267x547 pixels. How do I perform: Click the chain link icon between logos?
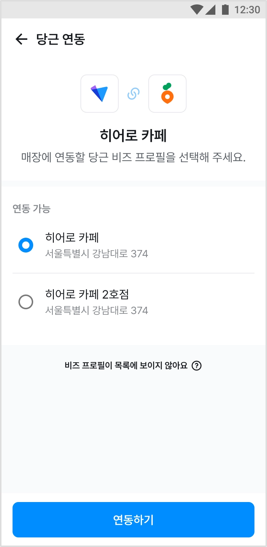coord(133,94)
